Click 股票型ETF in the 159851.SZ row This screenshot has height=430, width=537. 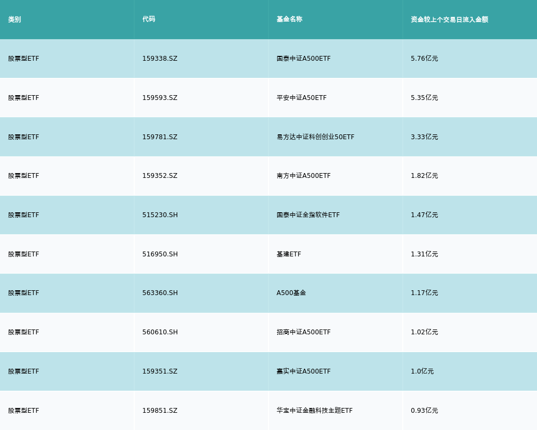(x=24, y=411)
